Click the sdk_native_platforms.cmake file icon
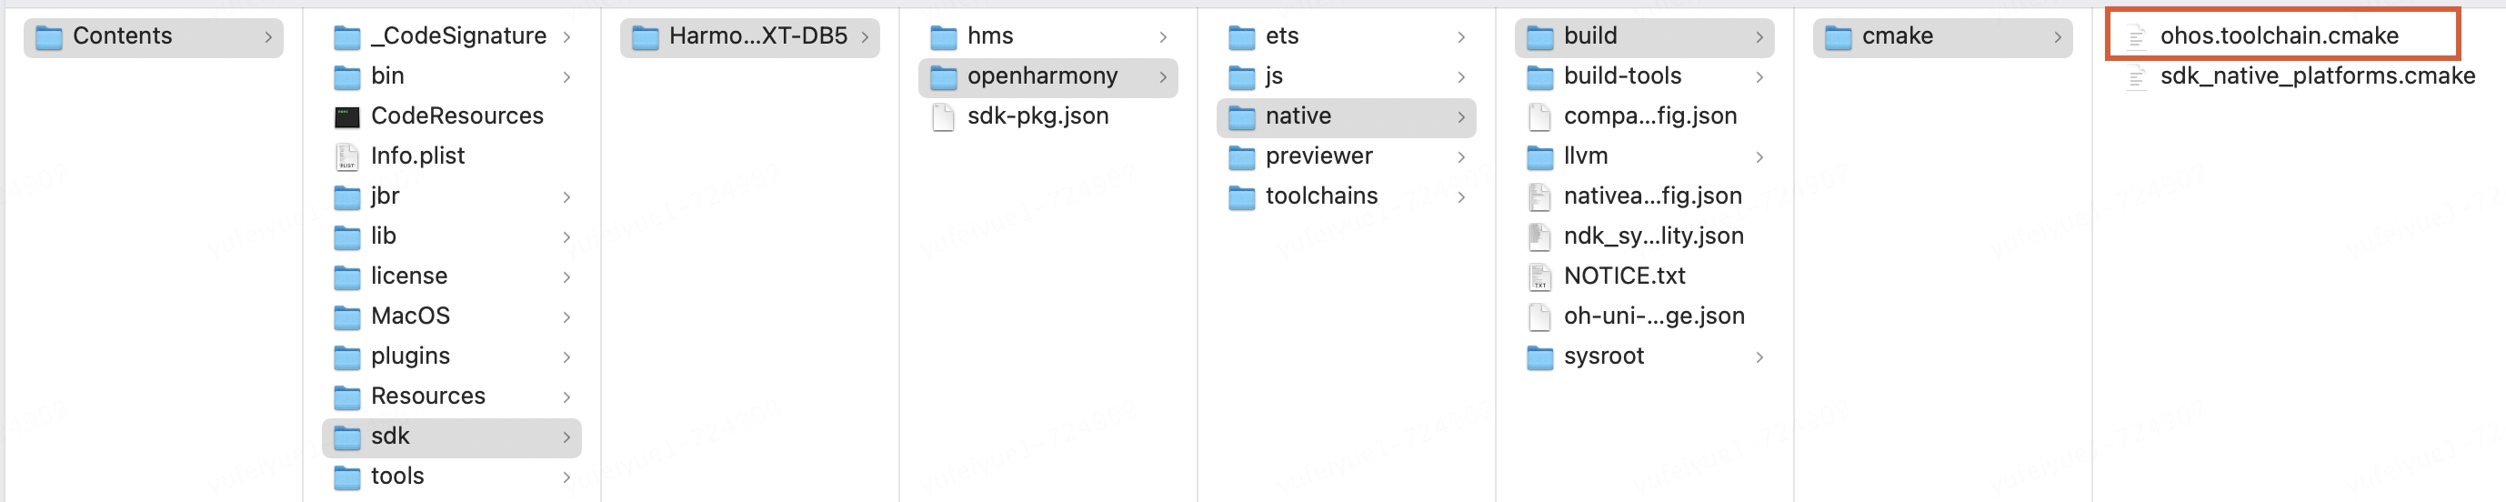Image resolution: width=2506 pixels, height=502 pixels. click(2136, 77)
